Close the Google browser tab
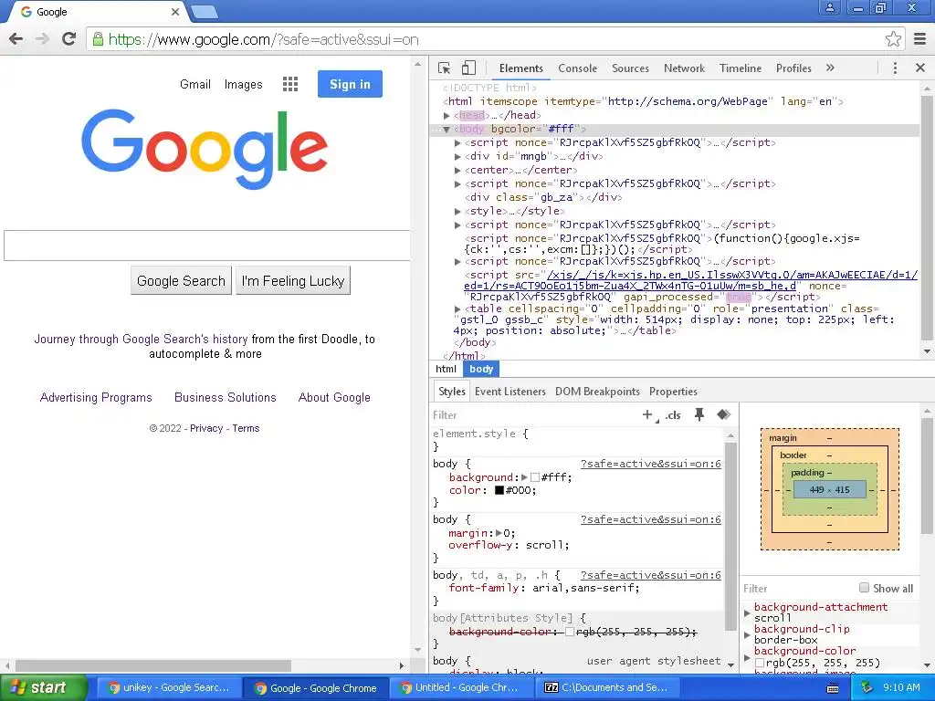 (x=174, y=12)
